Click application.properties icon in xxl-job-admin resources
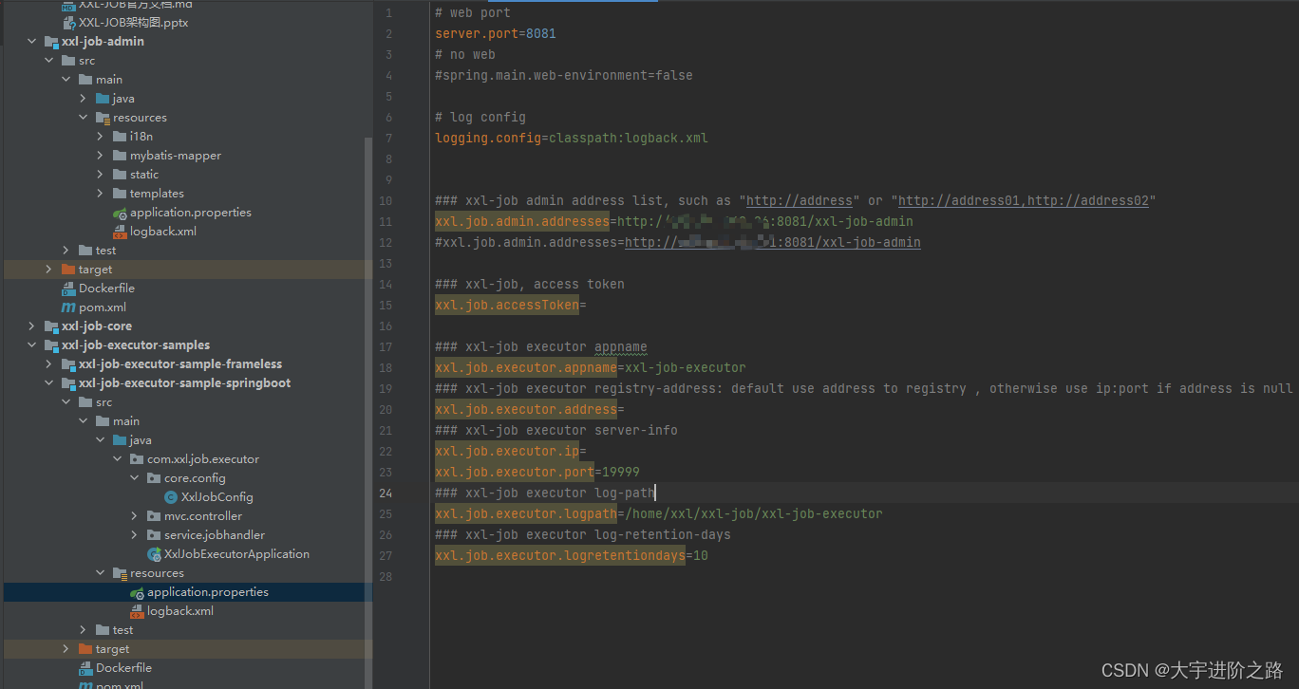1299x689 pixels. [x=122, y=212]
